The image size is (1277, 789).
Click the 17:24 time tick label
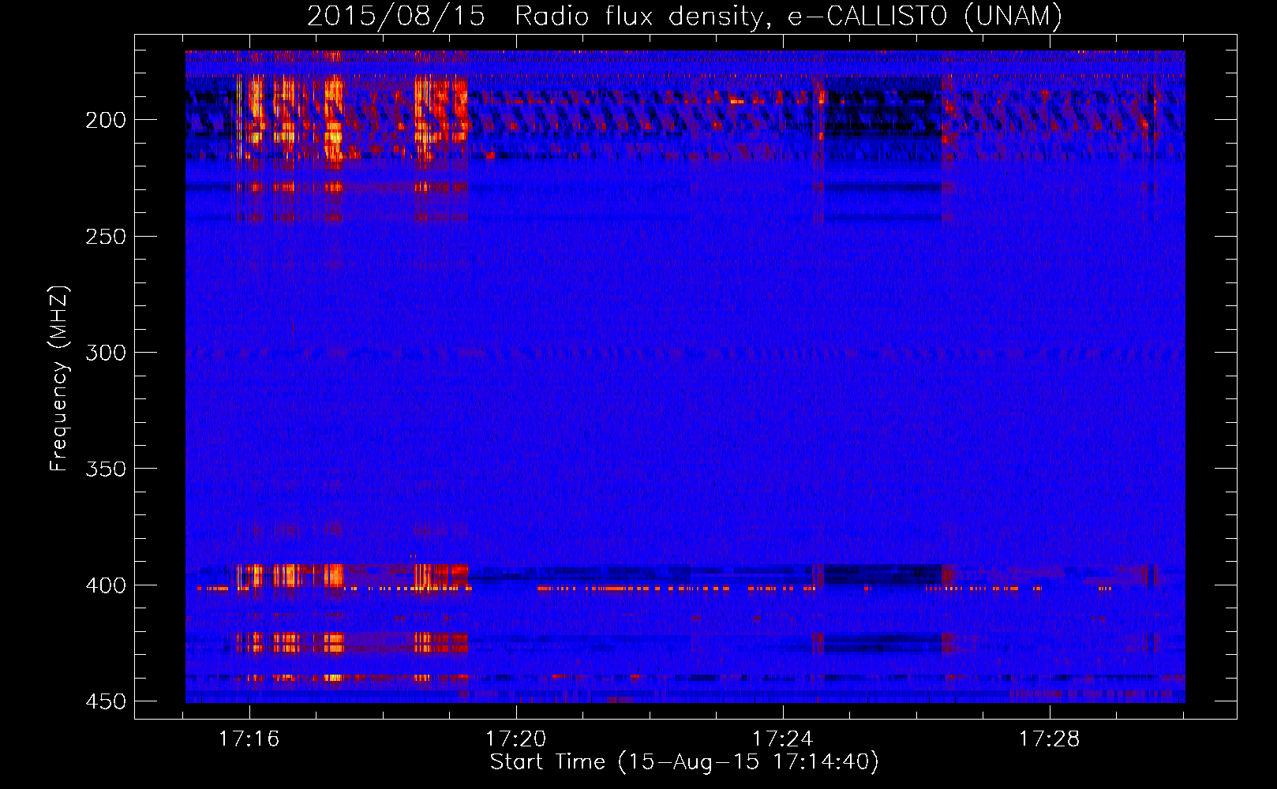point(783,739)
